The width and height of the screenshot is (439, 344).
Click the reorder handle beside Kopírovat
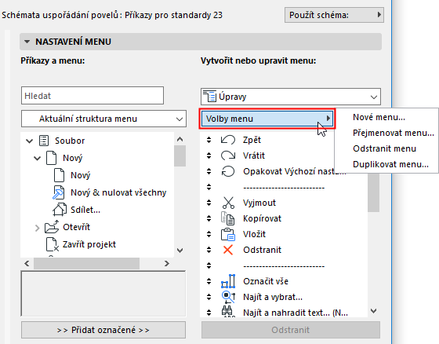209,218
